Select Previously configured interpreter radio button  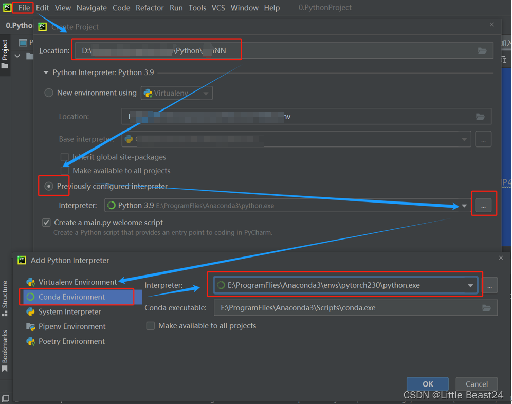pos(49,186)
